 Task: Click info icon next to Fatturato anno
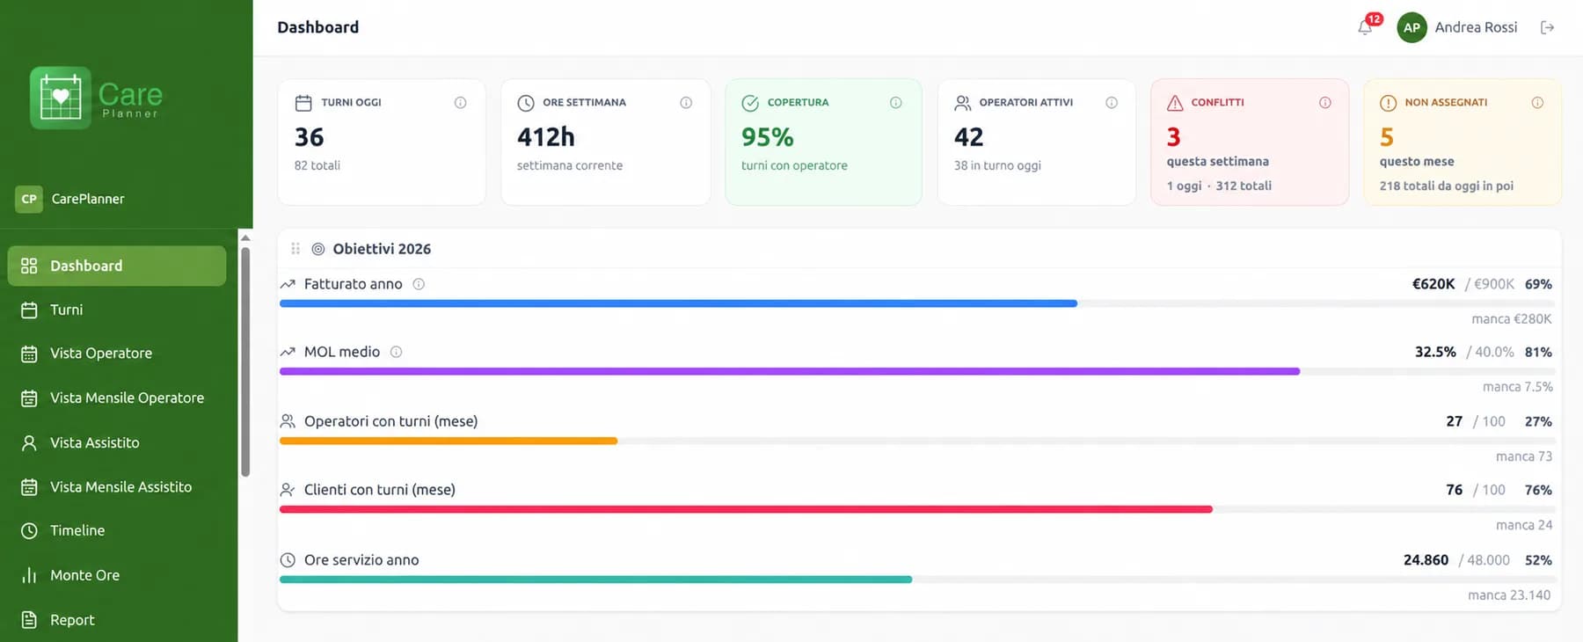coord(419,284)
